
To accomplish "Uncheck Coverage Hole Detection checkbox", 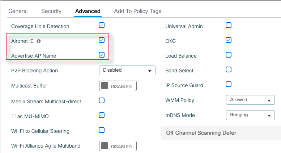I will (102, 26).
